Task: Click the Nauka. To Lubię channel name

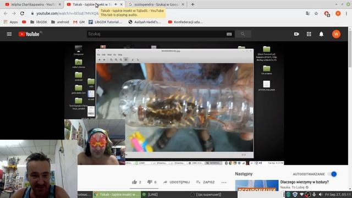Action: tap(292, 187)
